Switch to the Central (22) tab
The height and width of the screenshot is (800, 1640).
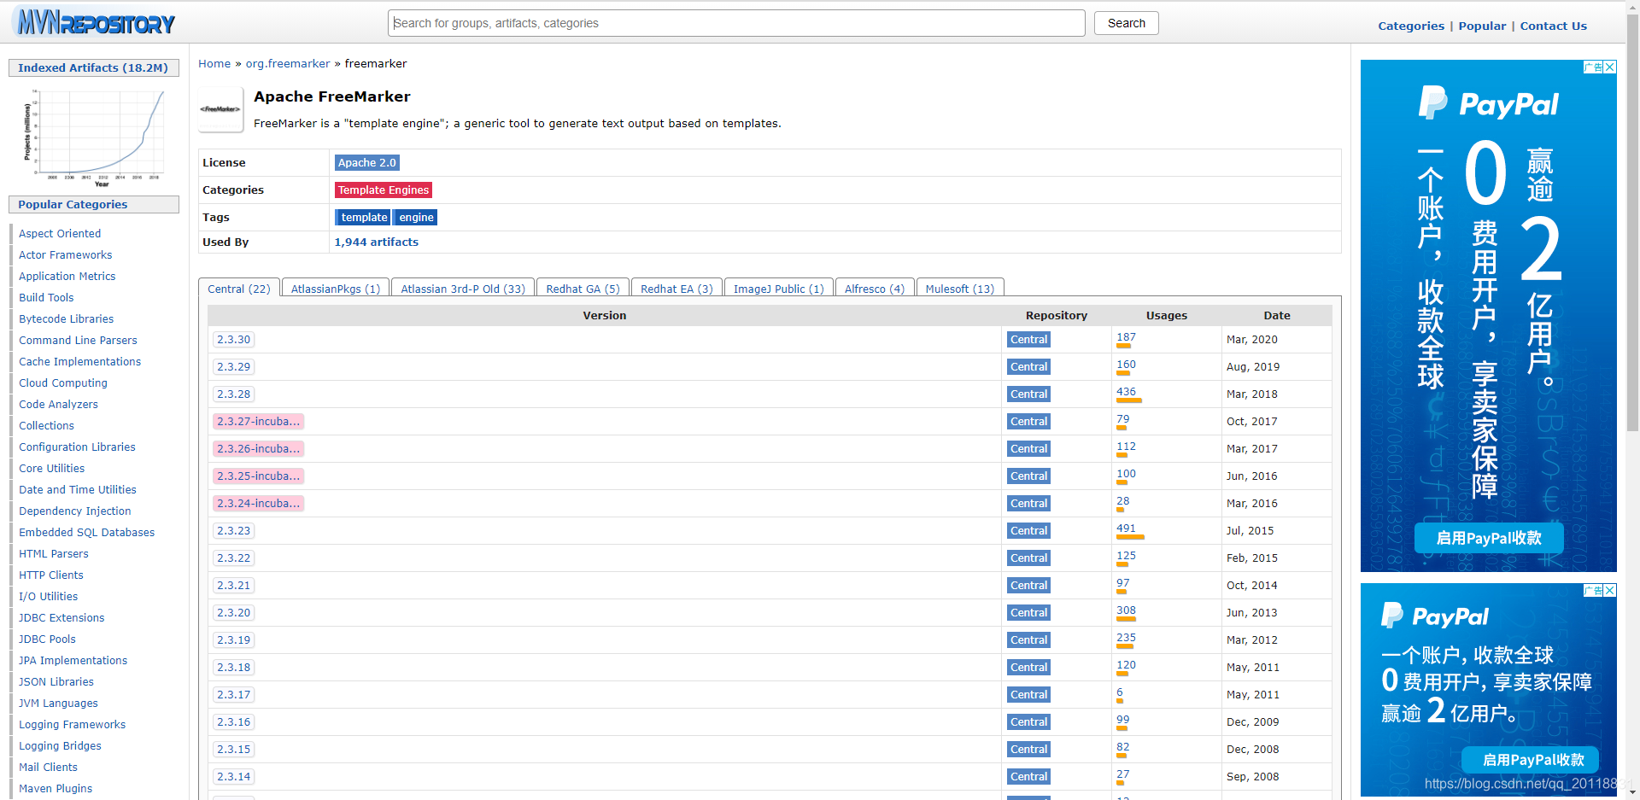tap(239, 289)
